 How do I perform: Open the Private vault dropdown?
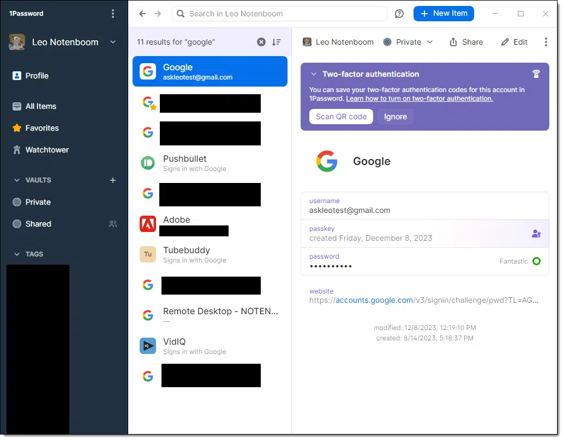[x=408, y=42]
